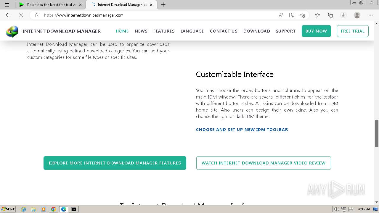Open Internet Explorer from taskbar
The width and height of the screenshot is (379, 213).
click(x=23, y=209)
